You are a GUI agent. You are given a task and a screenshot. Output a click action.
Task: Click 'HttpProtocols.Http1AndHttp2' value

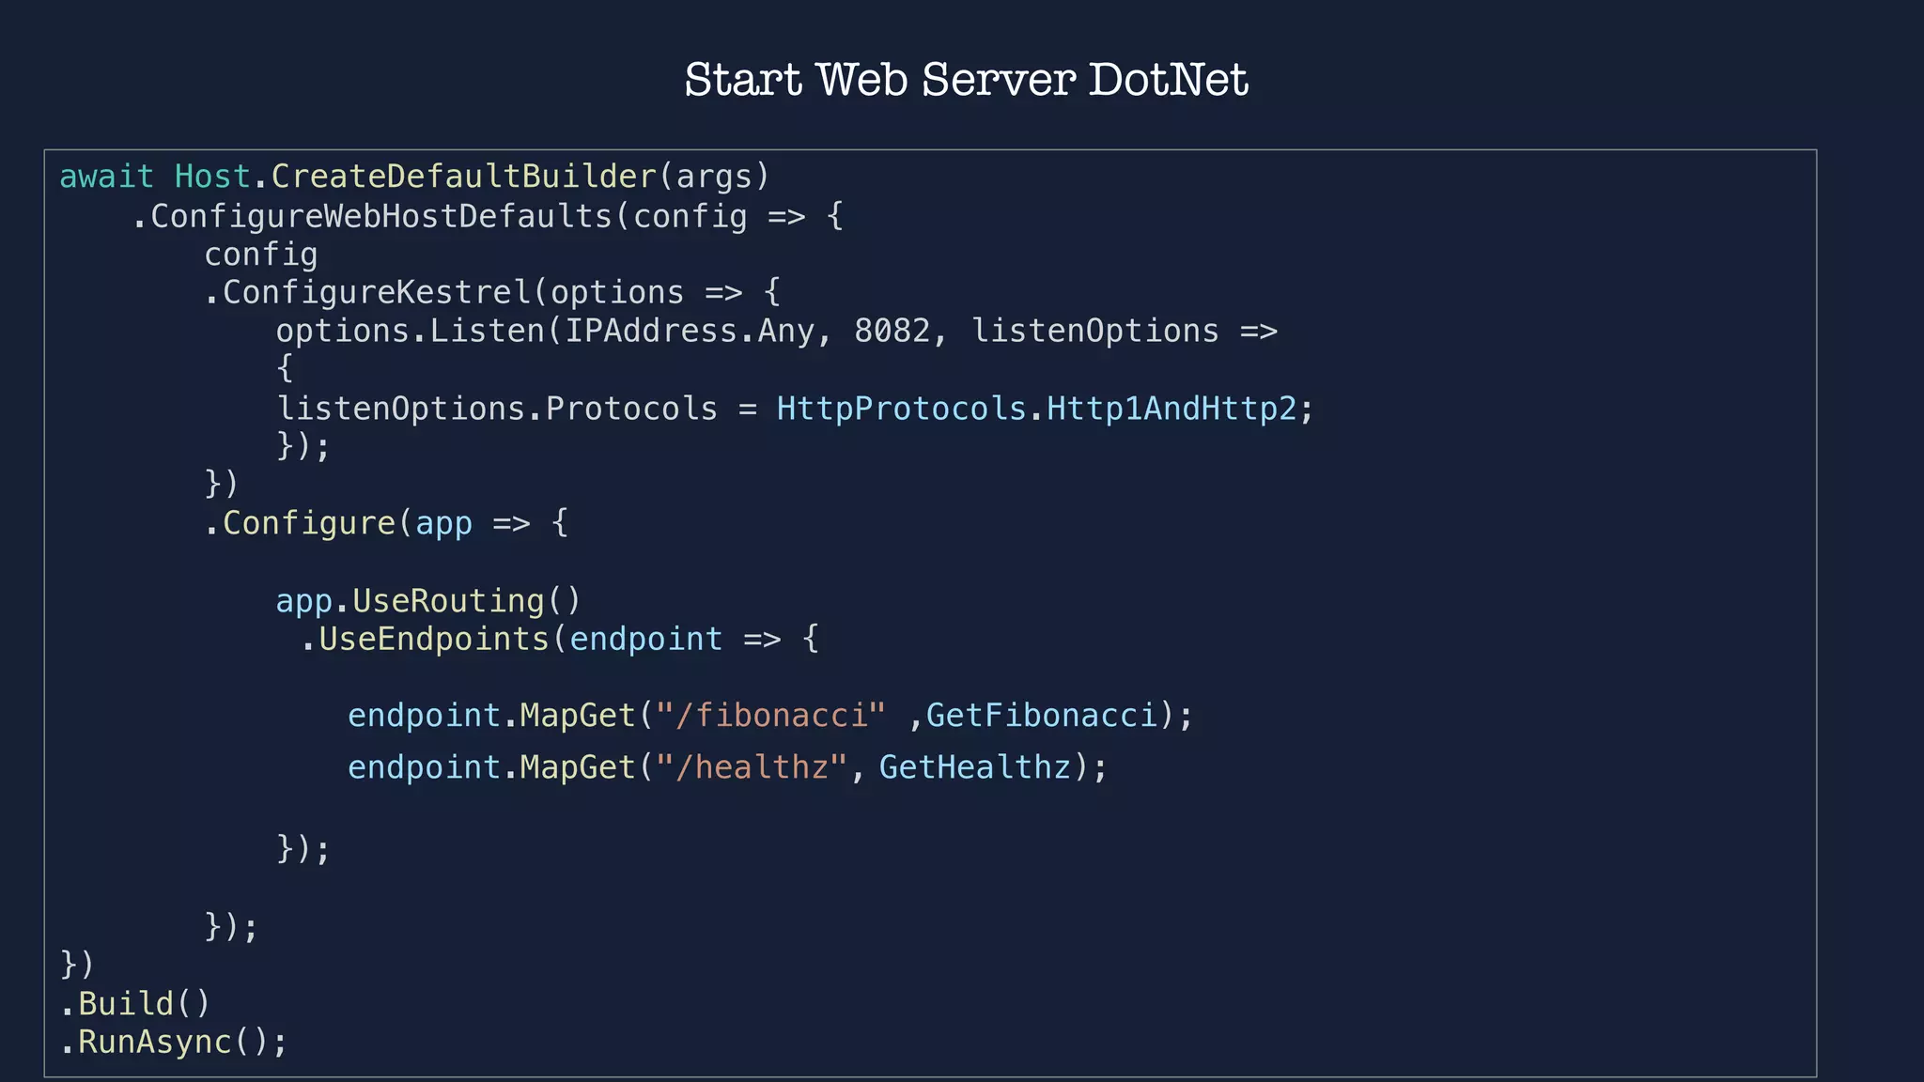tap(1036, 409)
